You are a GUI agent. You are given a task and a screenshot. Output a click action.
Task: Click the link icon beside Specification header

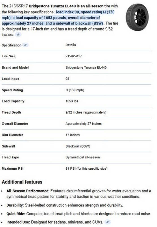[x=25, y=45]
